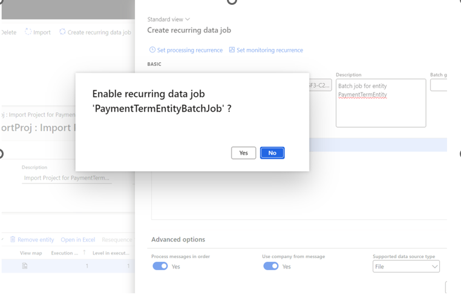Sort by the Execution column arrow

point(84,253)
